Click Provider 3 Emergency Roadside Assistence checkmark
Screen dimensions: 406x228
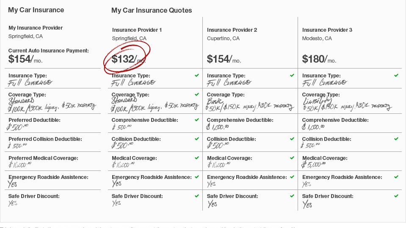point(396,177)
